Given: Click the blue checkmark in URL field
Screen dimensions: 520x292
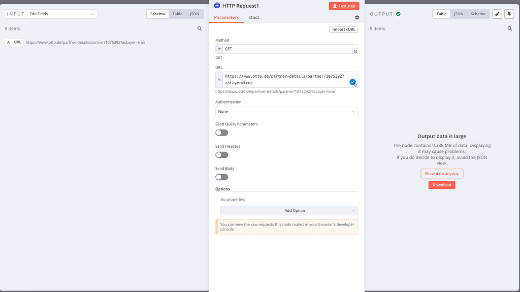Looking at the screenshot, I should [352, 82].
